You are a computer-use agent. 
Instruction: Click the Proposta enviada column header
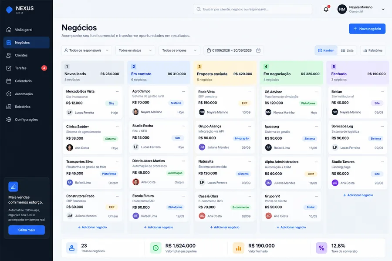(225, 73)
